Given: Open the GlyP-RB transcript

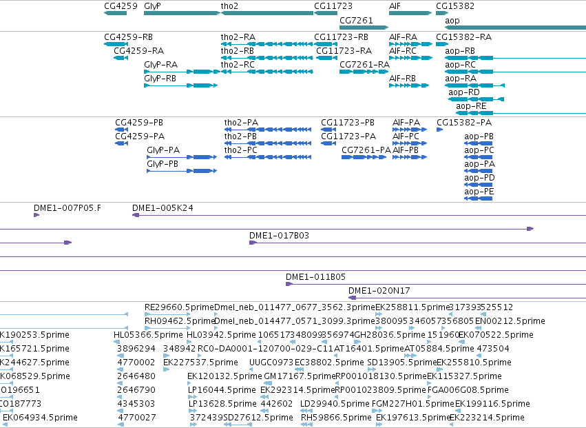Looking at the screenshot, I should click(x=160, y=79).
